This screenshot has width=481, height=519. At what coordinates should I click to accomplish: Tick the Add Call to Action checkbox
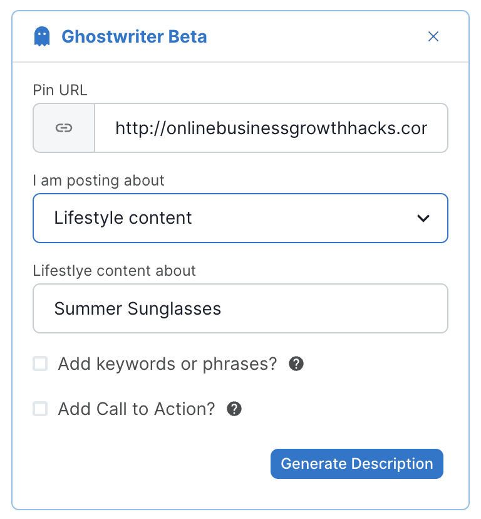pos(40,409)
